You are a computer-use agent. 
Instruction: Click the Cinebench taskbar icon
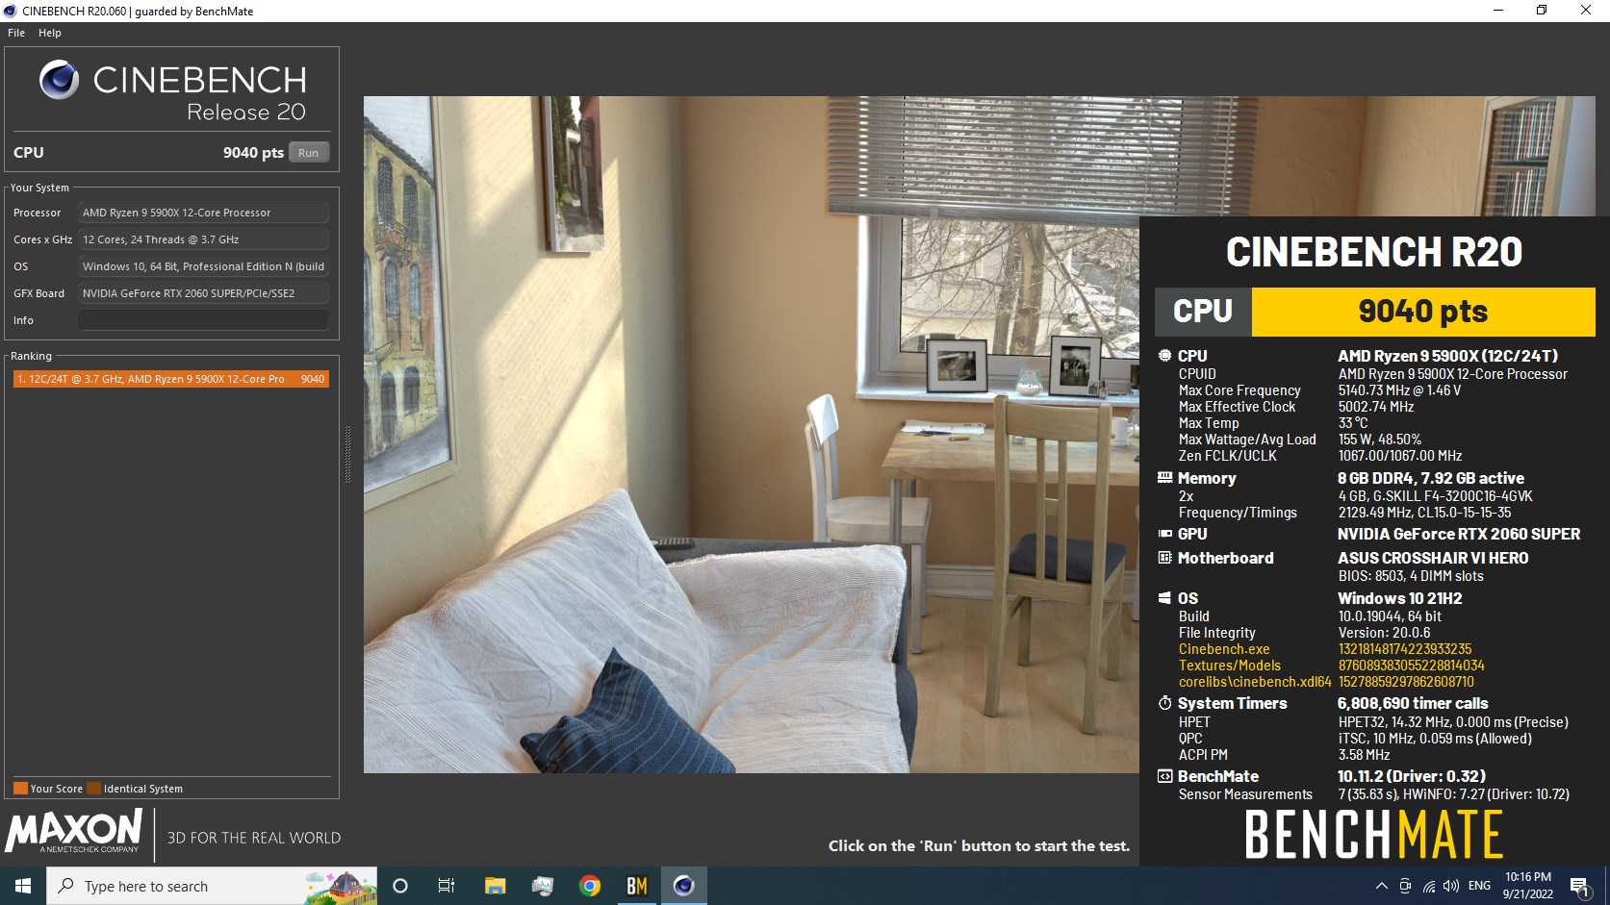[x=684, y=886]
